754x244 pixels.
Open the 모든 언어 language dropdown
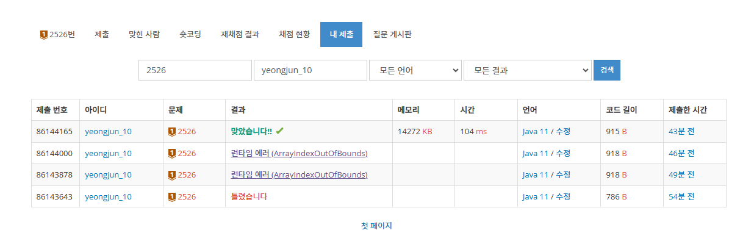tap(415, 70)
